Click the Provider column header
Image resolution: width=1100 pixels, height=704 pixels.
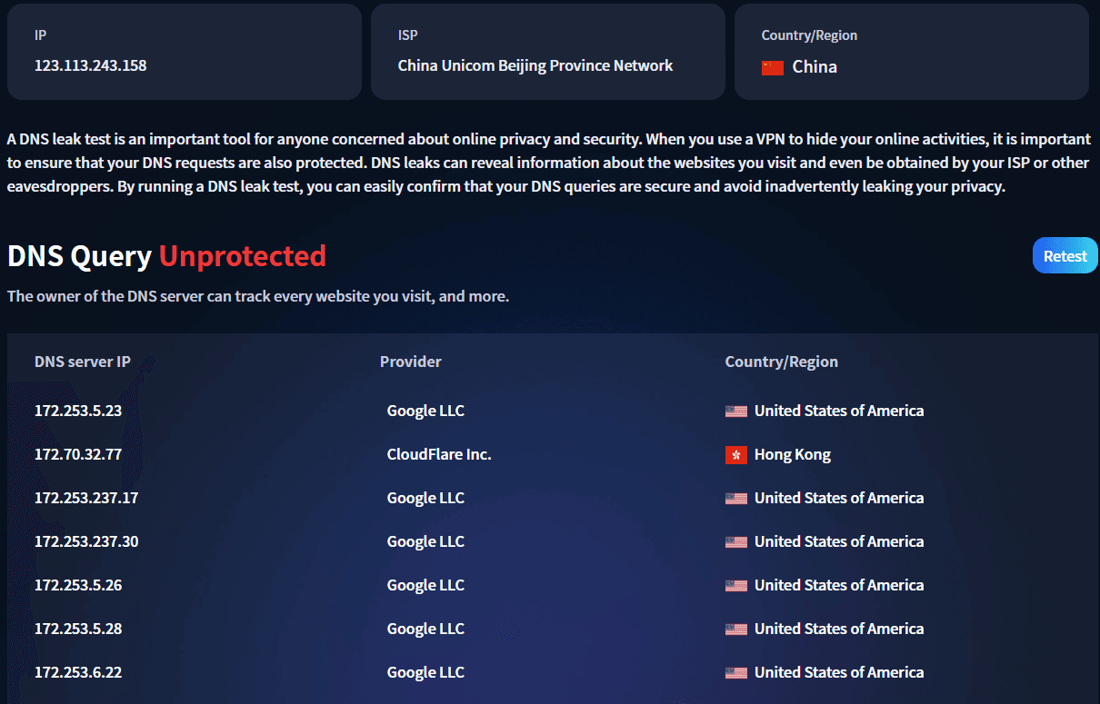coord(411,362)
